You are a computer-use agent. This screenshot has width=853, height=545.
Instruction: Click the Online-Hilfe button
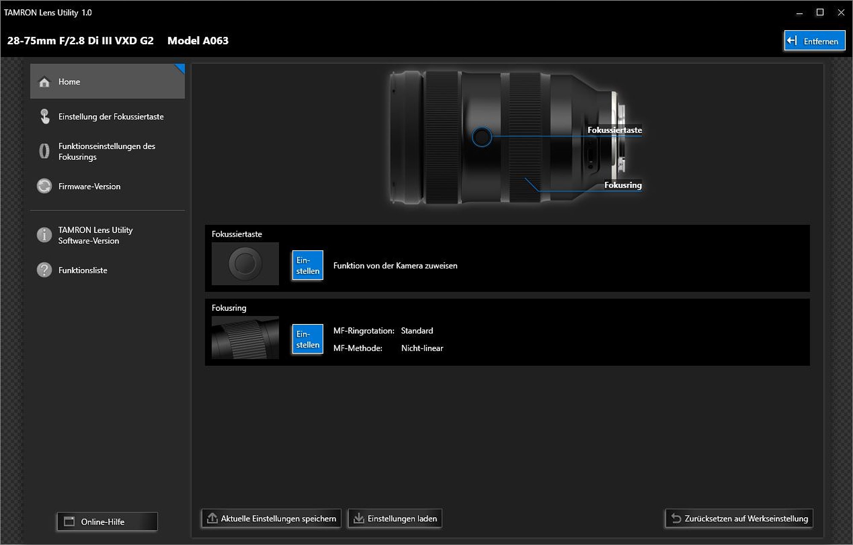(x=107, y=522)
